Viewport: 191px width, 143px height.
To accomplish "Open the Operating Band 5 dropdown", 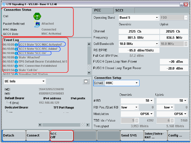I will click(x=139, y=17).
